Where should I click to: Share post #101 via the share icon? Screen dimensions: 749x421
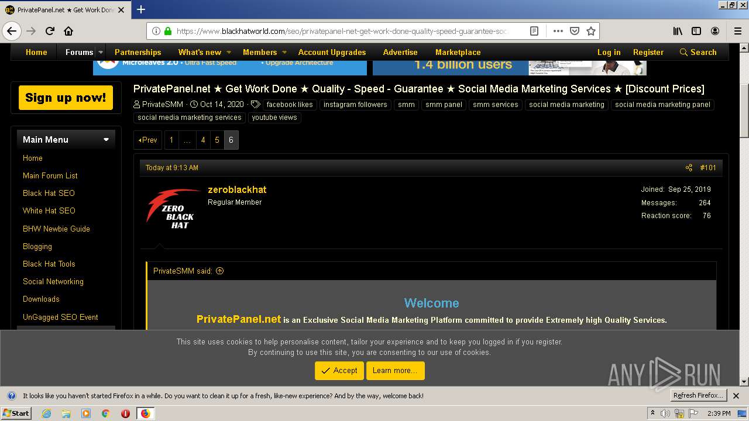[x=689, y=168]
